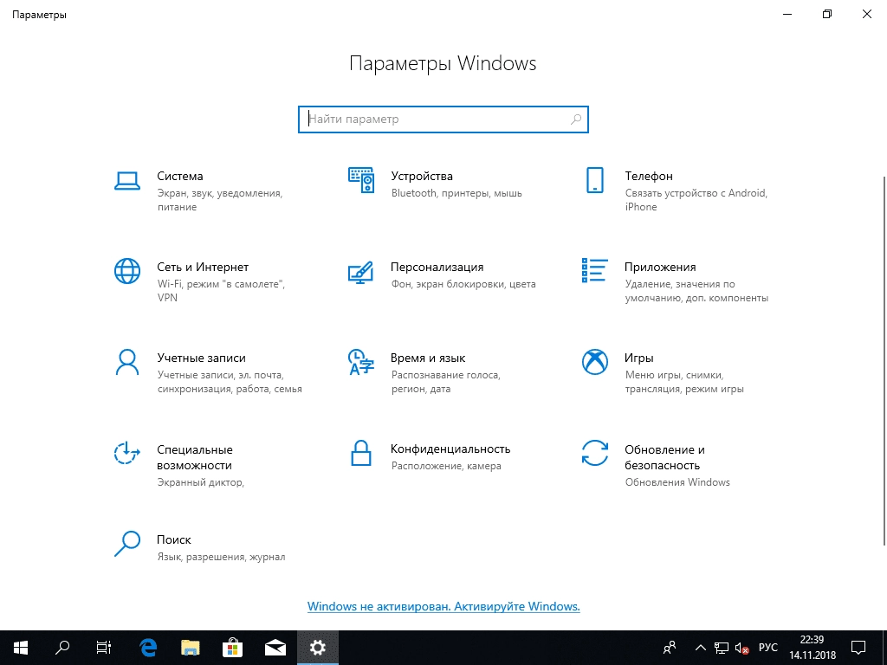Screen dimensions: 887x665
Task: Open the Приложения list icon
Action: click(594, 270)
